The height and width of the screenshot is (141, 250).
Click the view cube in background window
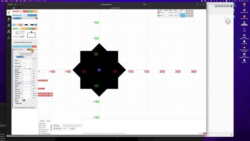tap(228, 20)
